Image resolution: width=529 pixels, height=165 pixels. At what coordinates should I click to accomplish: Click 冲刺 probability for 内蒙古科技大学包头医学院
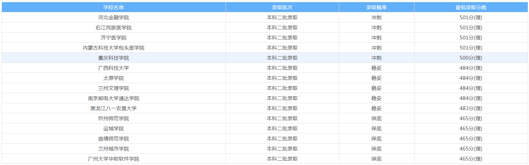[377, 48]
